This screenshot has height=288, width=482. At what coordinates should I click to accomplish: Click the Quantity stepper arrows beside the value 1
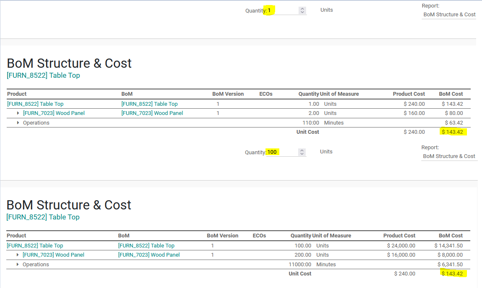(x=302, y=10)
